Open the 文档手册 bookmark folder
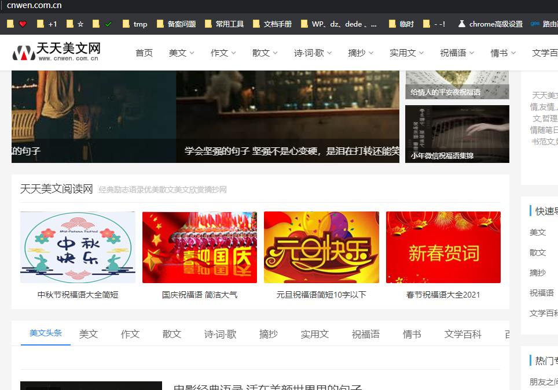This screenshot has height=390, width=558. point(273,24)
